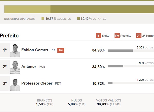The width and height of the screenshot is (154, 112).
Task: Click the 'Re' badge beside Fabion Gomes
Action: [61, 50]
